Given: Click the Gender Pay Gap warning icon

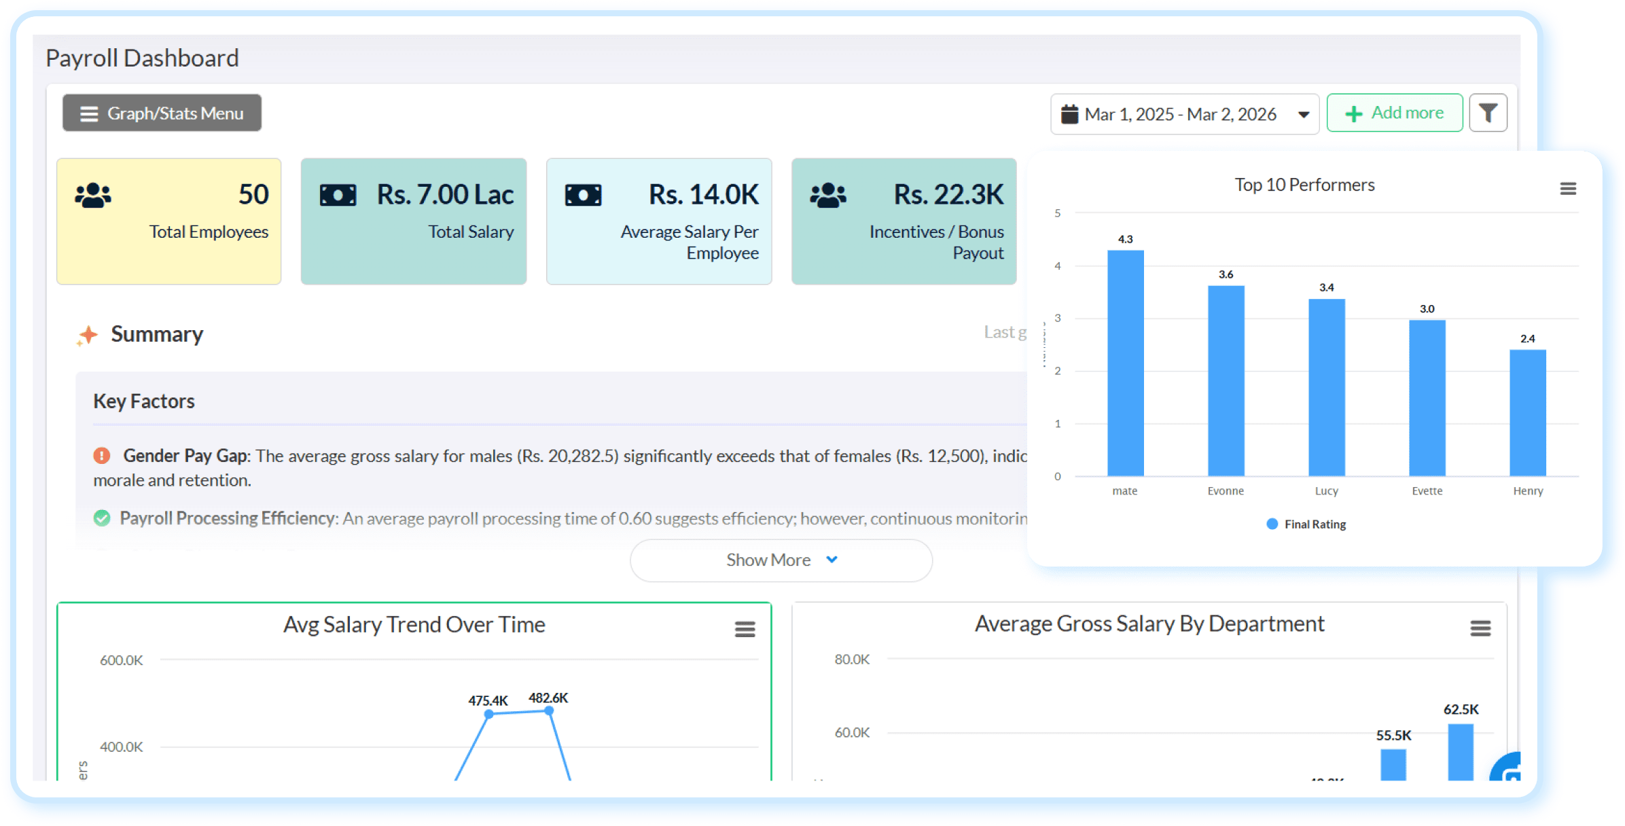Looking at the screenshot, I should 102,455.
